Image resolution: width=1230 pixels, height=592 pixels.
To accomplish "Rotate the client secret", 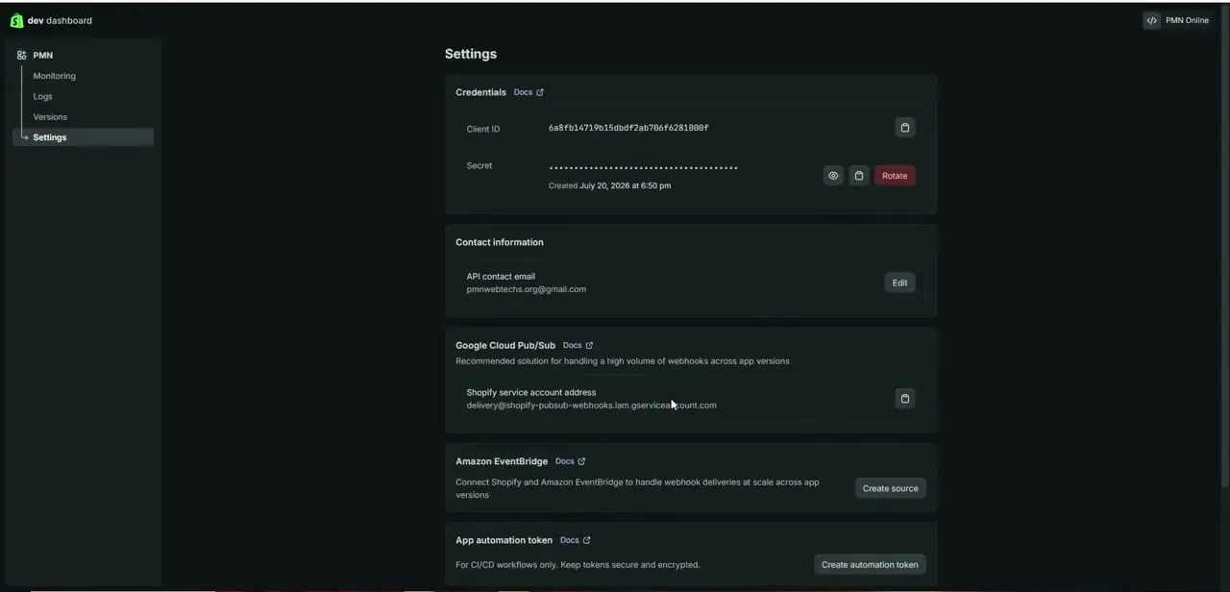I will pos(895,176).
